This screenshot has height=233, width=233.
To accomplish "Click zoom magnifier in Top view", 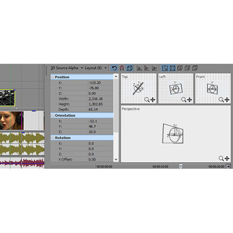I will coord(147,99).
